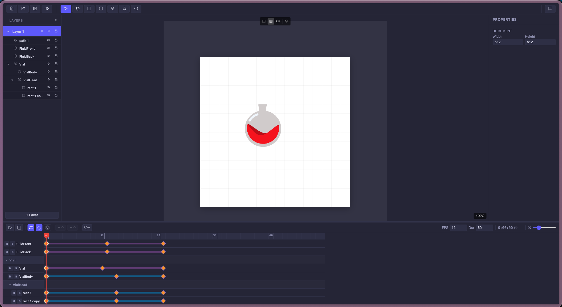
Task: Click the add tag marker icon
Action: point(87,228)
